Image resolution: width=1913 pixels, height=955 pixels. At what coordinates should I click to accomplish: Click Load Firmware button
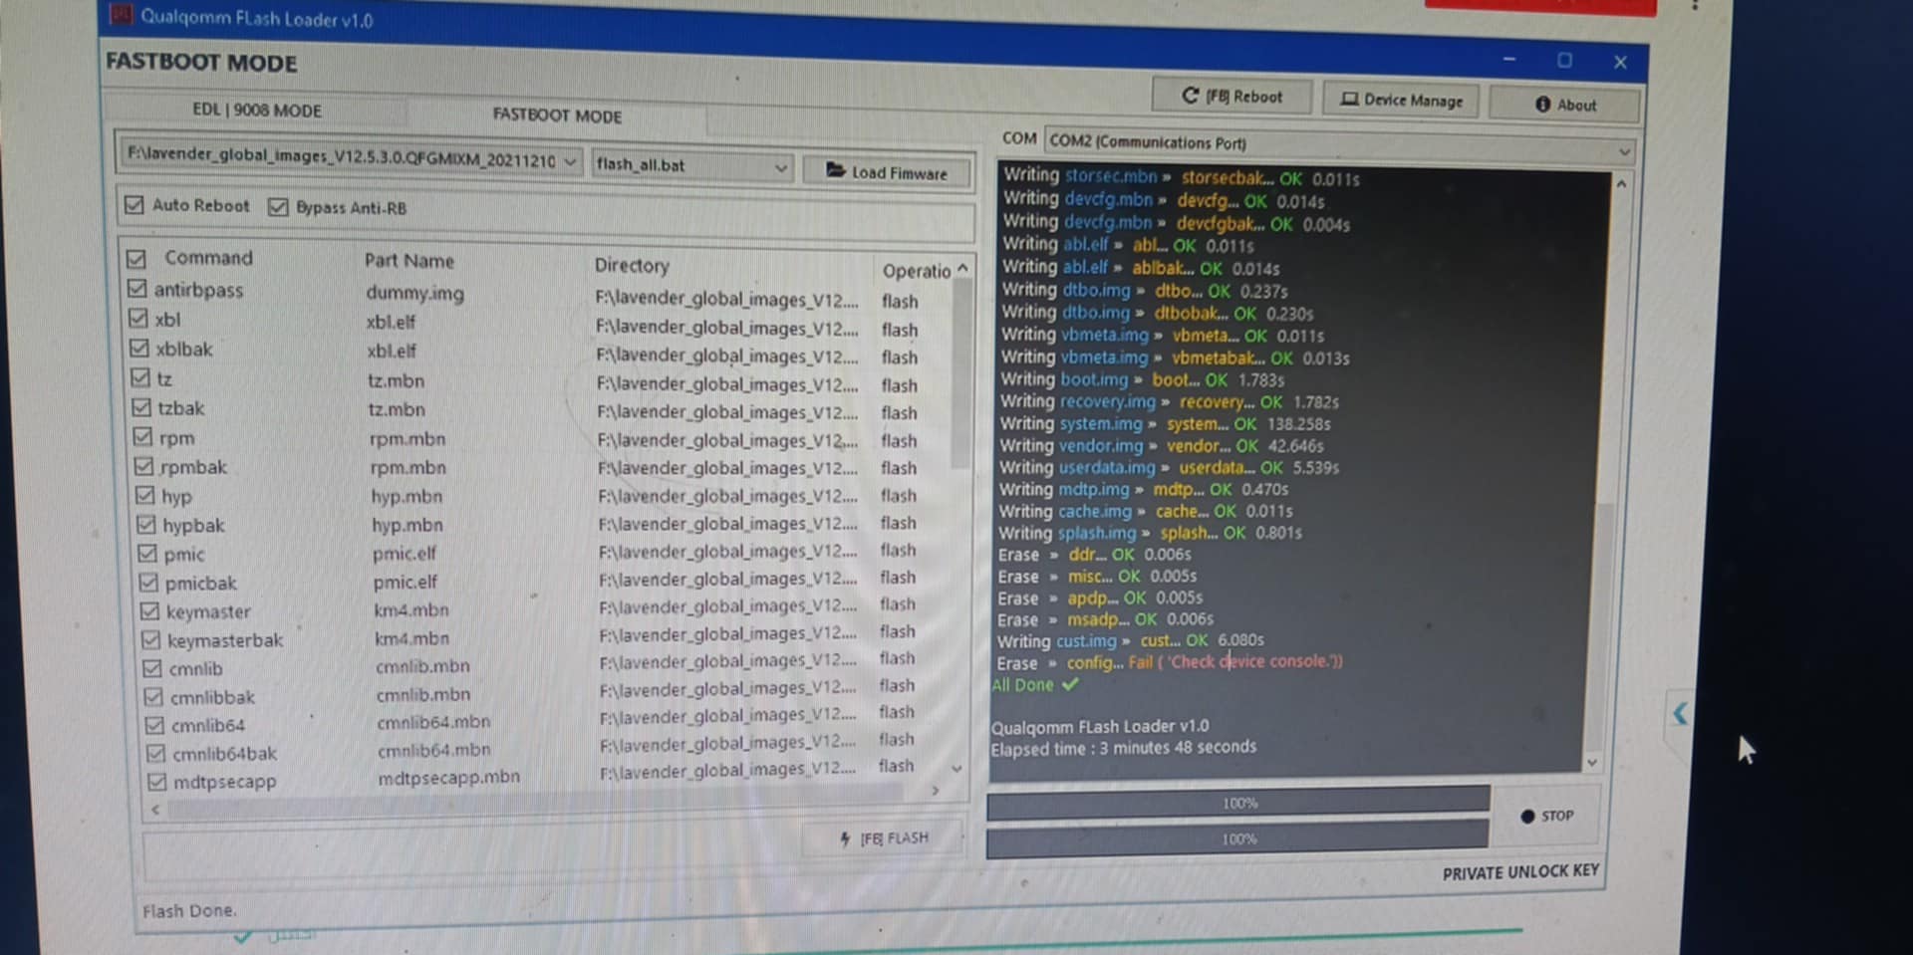click(887, 172)
